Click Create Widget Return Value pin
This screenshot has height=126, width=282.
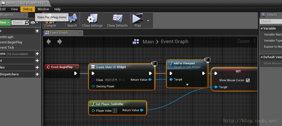(x=150, y=80)
